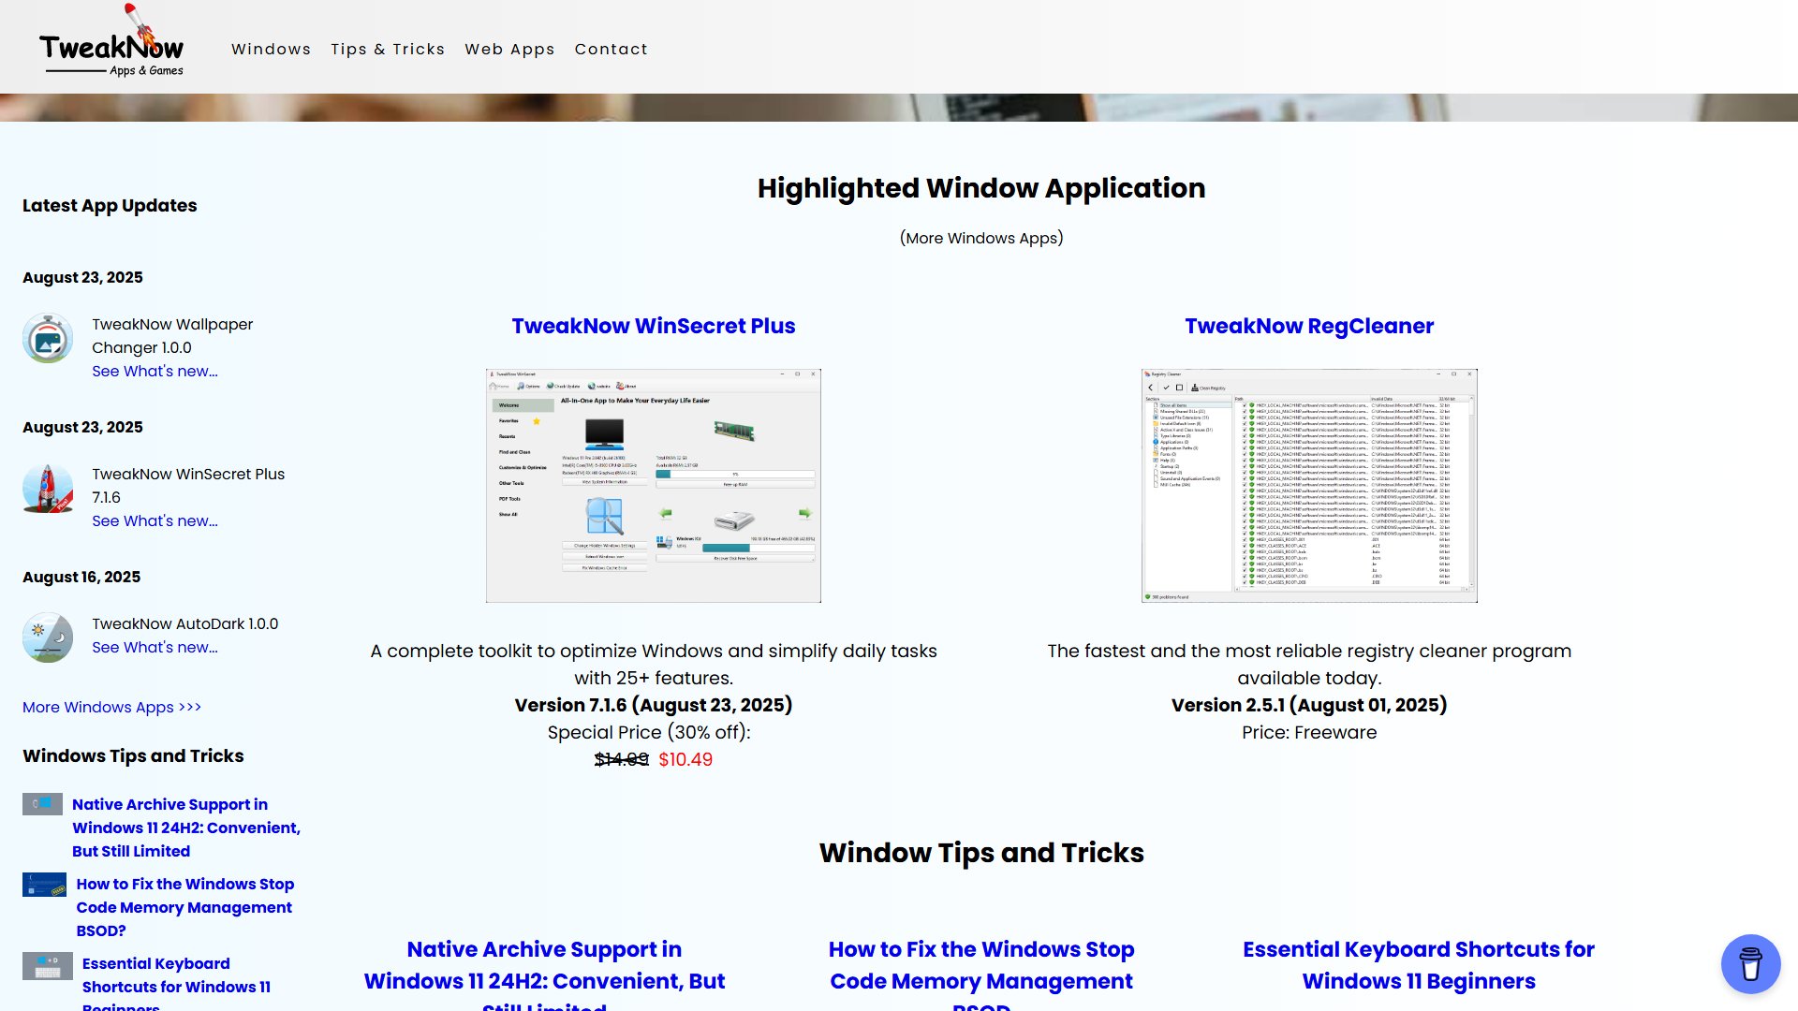This screenshot has height=1011, width=1798.
Task: Open the TweakNow RegCleaner title link
Action: point(1308,326)
